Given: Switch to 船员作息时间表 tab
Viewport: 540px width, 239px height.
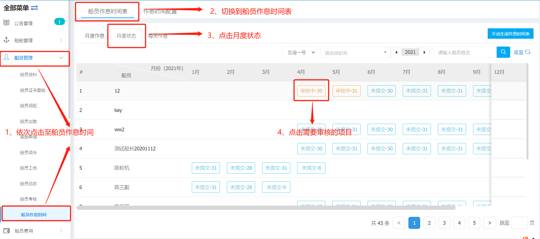Looking at the screenshot, I should 108,11.
